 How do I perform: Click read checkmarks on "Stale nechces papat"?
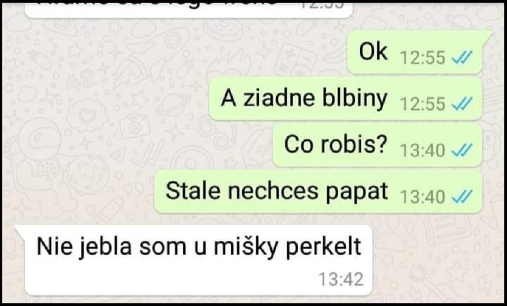[x=462, y=197]
